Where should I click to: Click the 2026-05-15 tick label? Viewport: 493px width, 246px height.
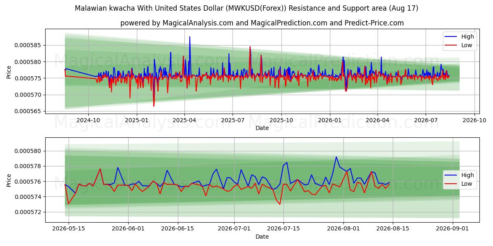click(69, 229)
